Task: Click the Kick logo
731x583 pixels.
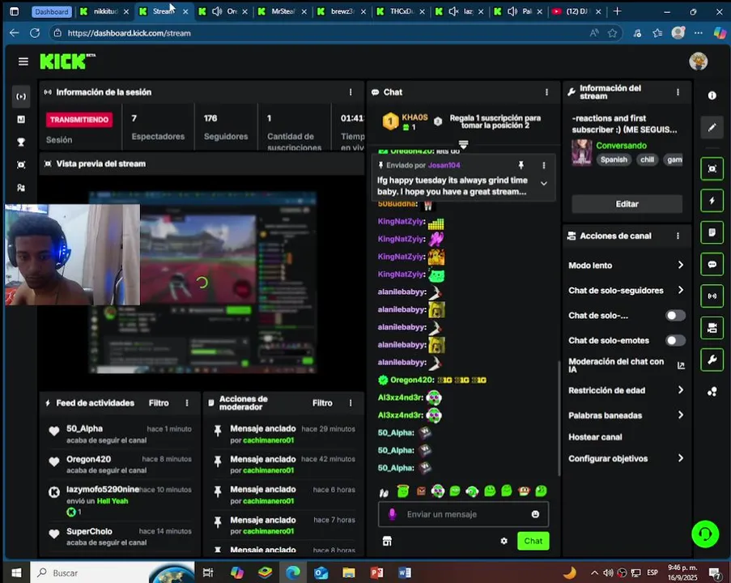Action: coord(67,62)
